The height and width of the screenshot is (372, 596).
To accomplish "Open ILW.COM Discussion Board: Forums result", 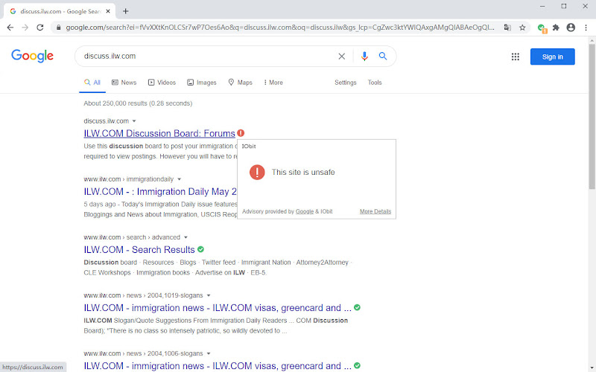I will tap(159, 134).
